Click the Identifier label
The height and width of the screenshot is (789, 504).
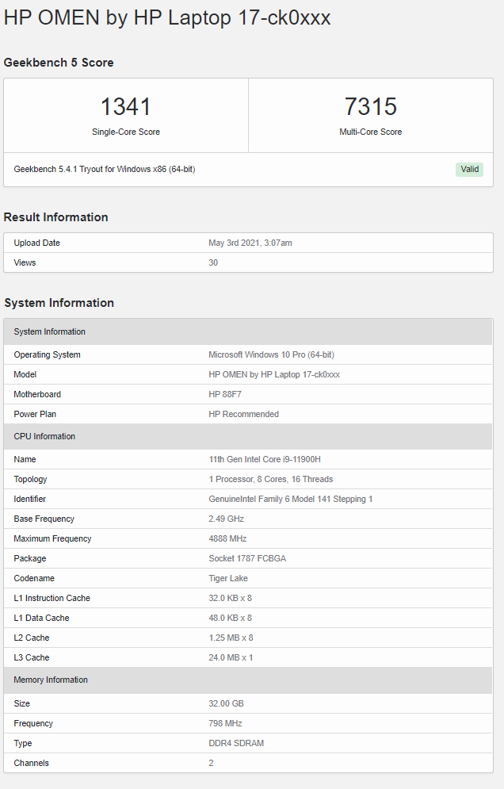tap(29, 499)
